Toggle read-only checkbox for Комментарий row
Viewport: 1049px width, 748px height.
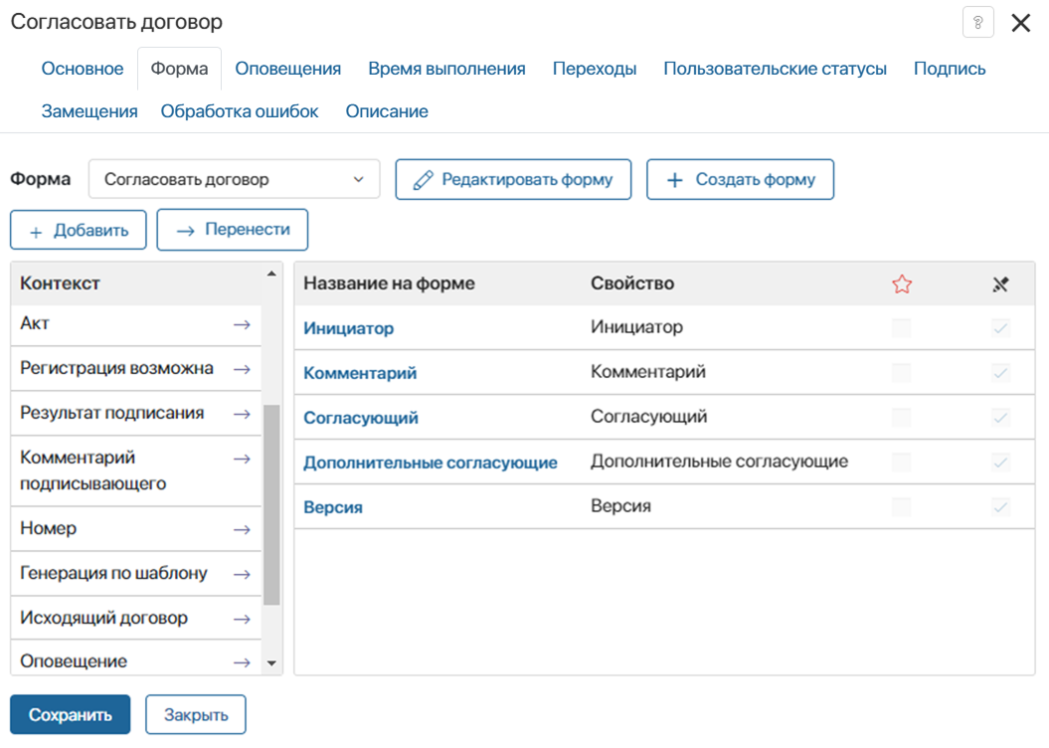(1001, 373)
